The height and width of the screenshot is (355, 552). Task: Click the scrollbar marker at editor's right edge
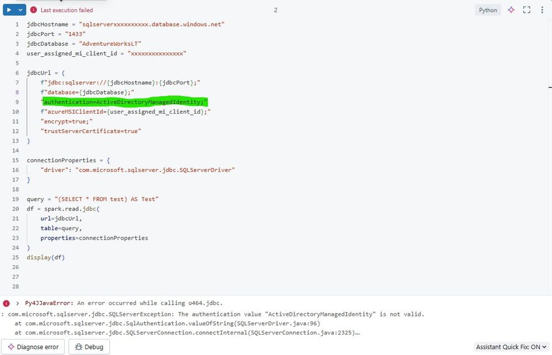click(550, 87)
